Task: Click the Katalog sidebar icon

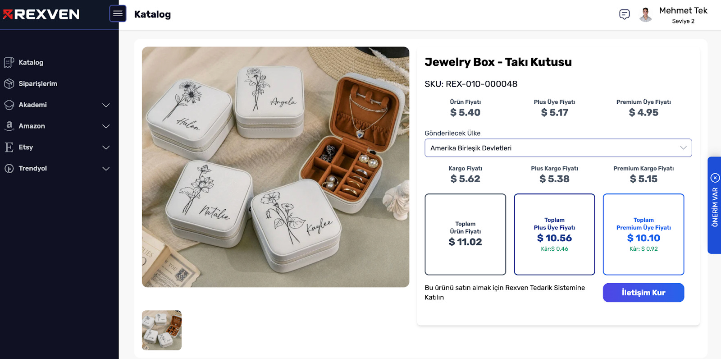Action: pos(9,62)
